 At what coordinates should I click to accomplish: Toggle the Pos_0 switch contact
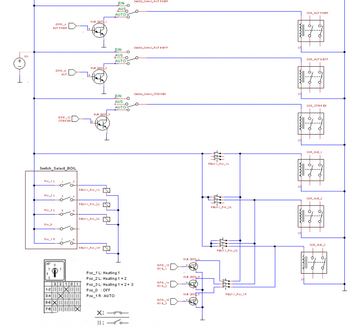67,229
